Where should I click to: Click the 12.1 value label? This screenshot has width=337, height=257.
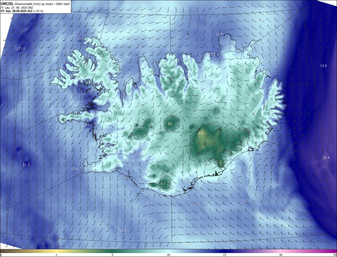tap(149, 203)
